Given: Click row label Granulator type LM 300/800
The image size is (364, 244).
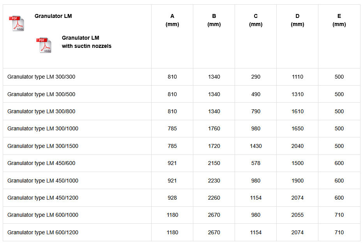Looking at the screenshot, I should click(x=41, y=111).
